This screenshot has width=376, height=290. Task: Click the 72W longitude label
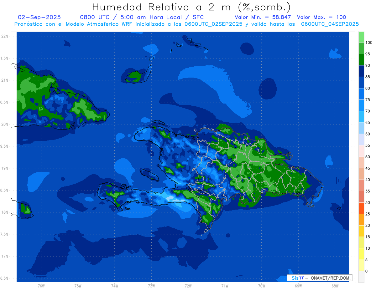click(x=188, y=286)
